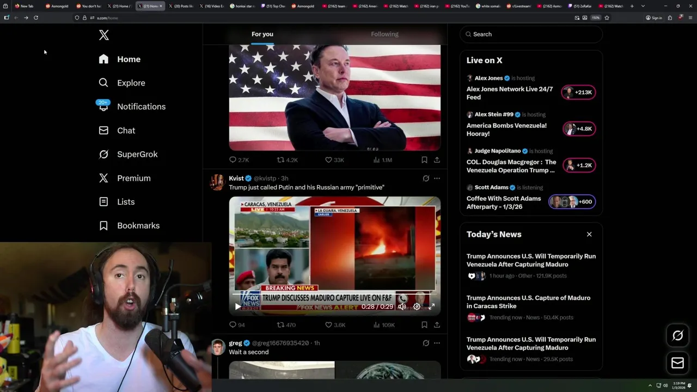Open greg's profile avatar
Viewport: 697px width, 392px height.
pos(218,347)
